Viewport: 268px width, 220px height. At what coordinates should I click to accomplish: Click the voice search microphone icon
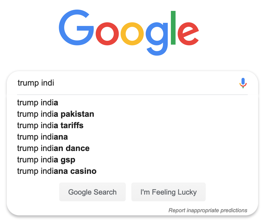point(243,83)
